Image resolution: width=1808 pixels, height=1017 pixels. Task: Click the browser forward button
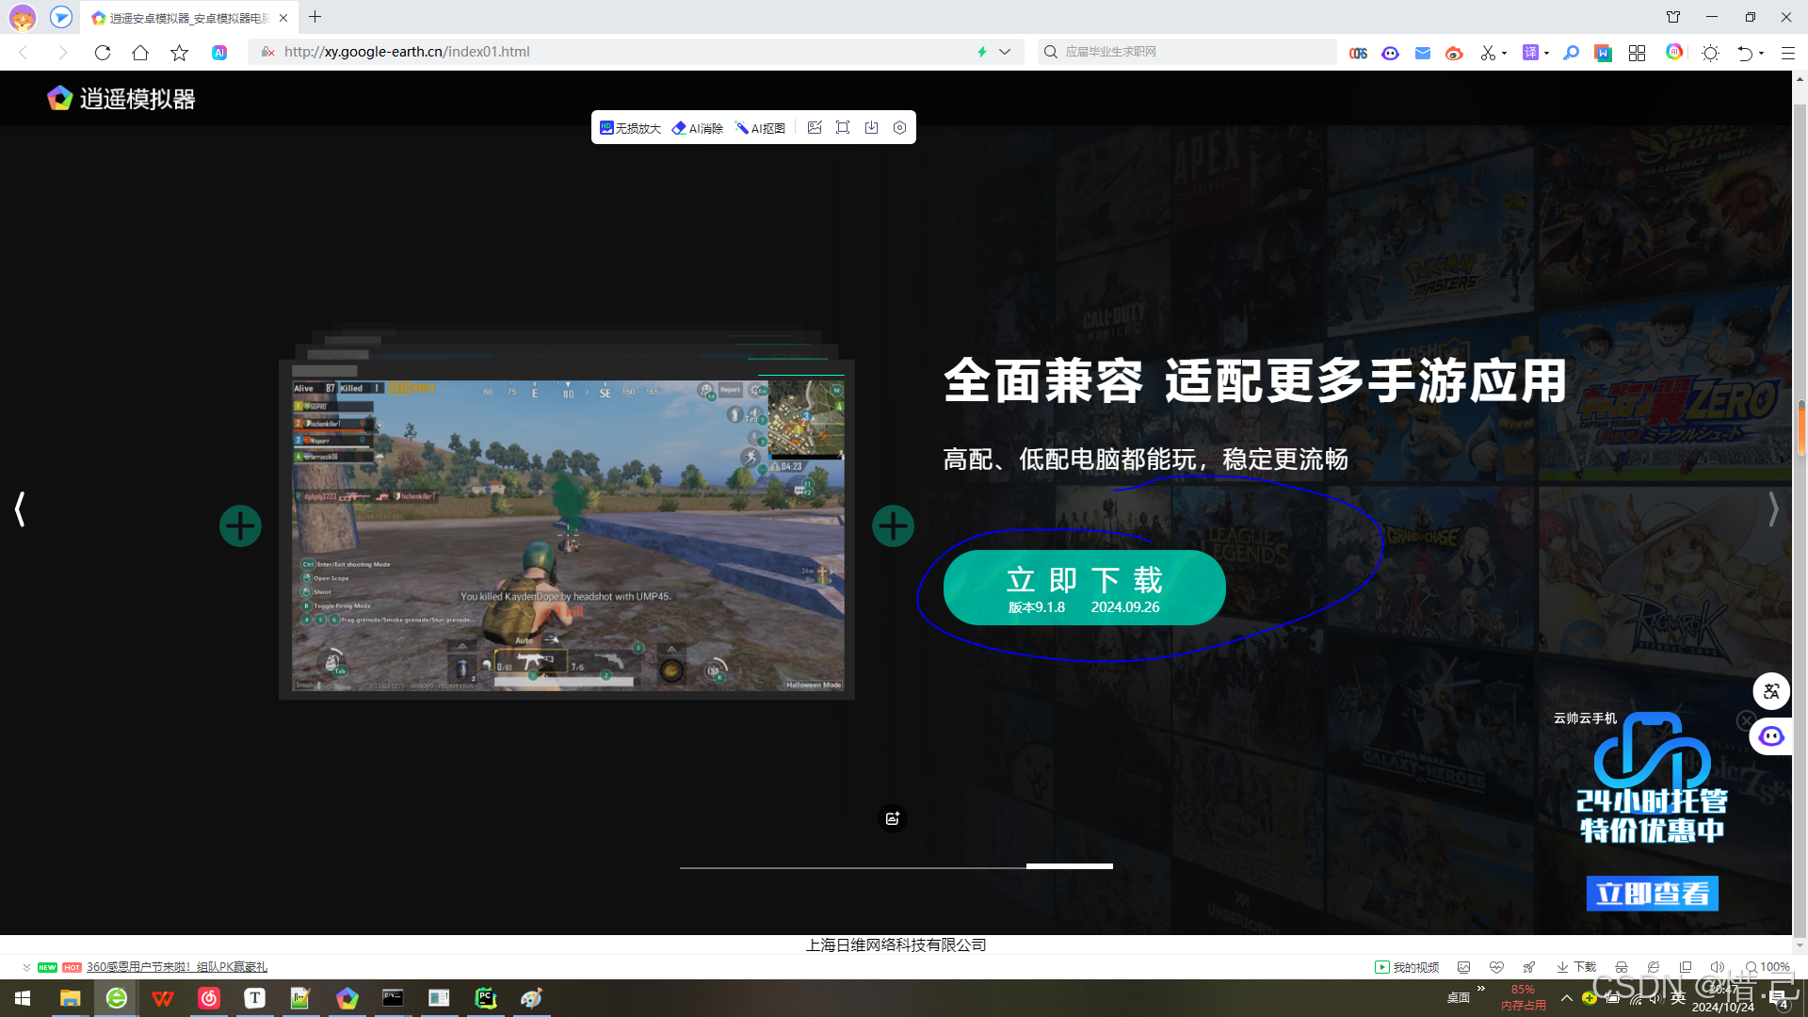coord(62,53)
